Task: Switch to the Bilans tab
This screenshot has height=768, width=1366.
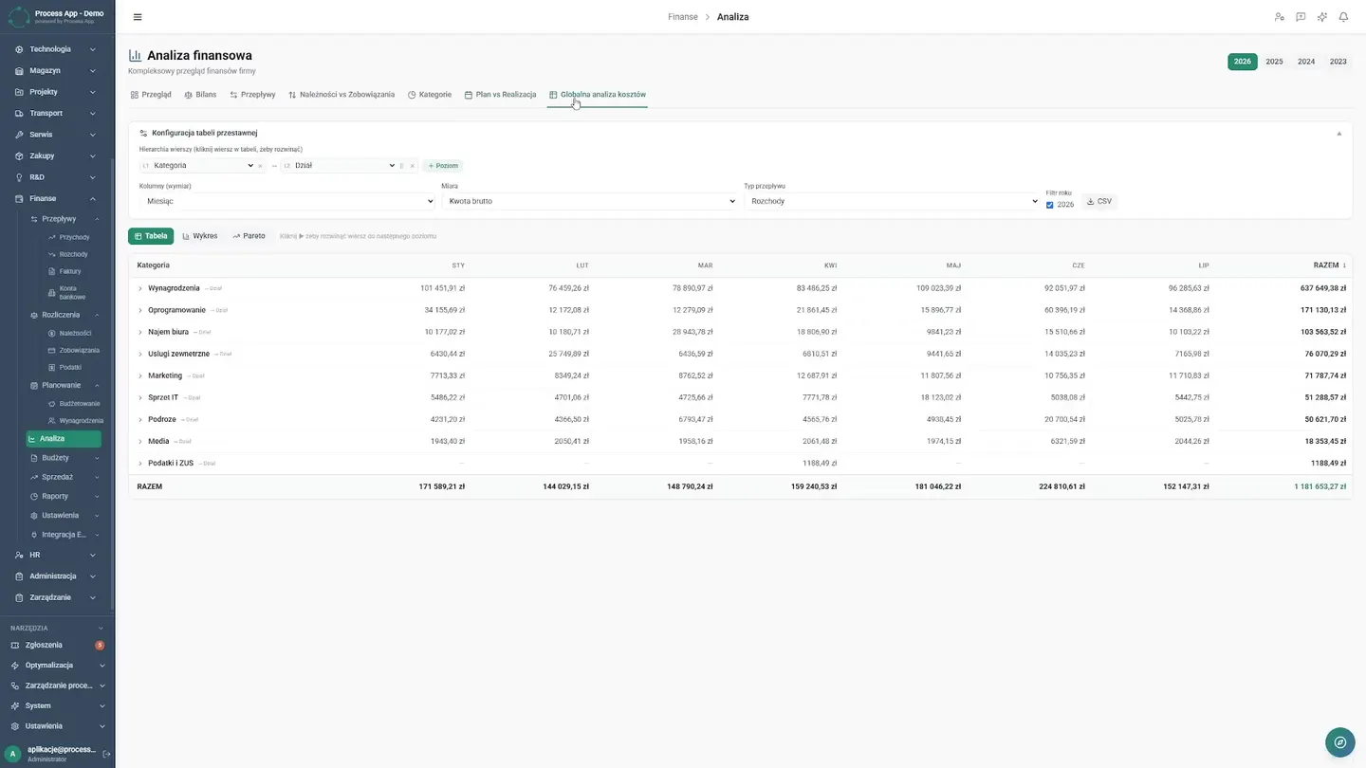Action: point(200,95)
